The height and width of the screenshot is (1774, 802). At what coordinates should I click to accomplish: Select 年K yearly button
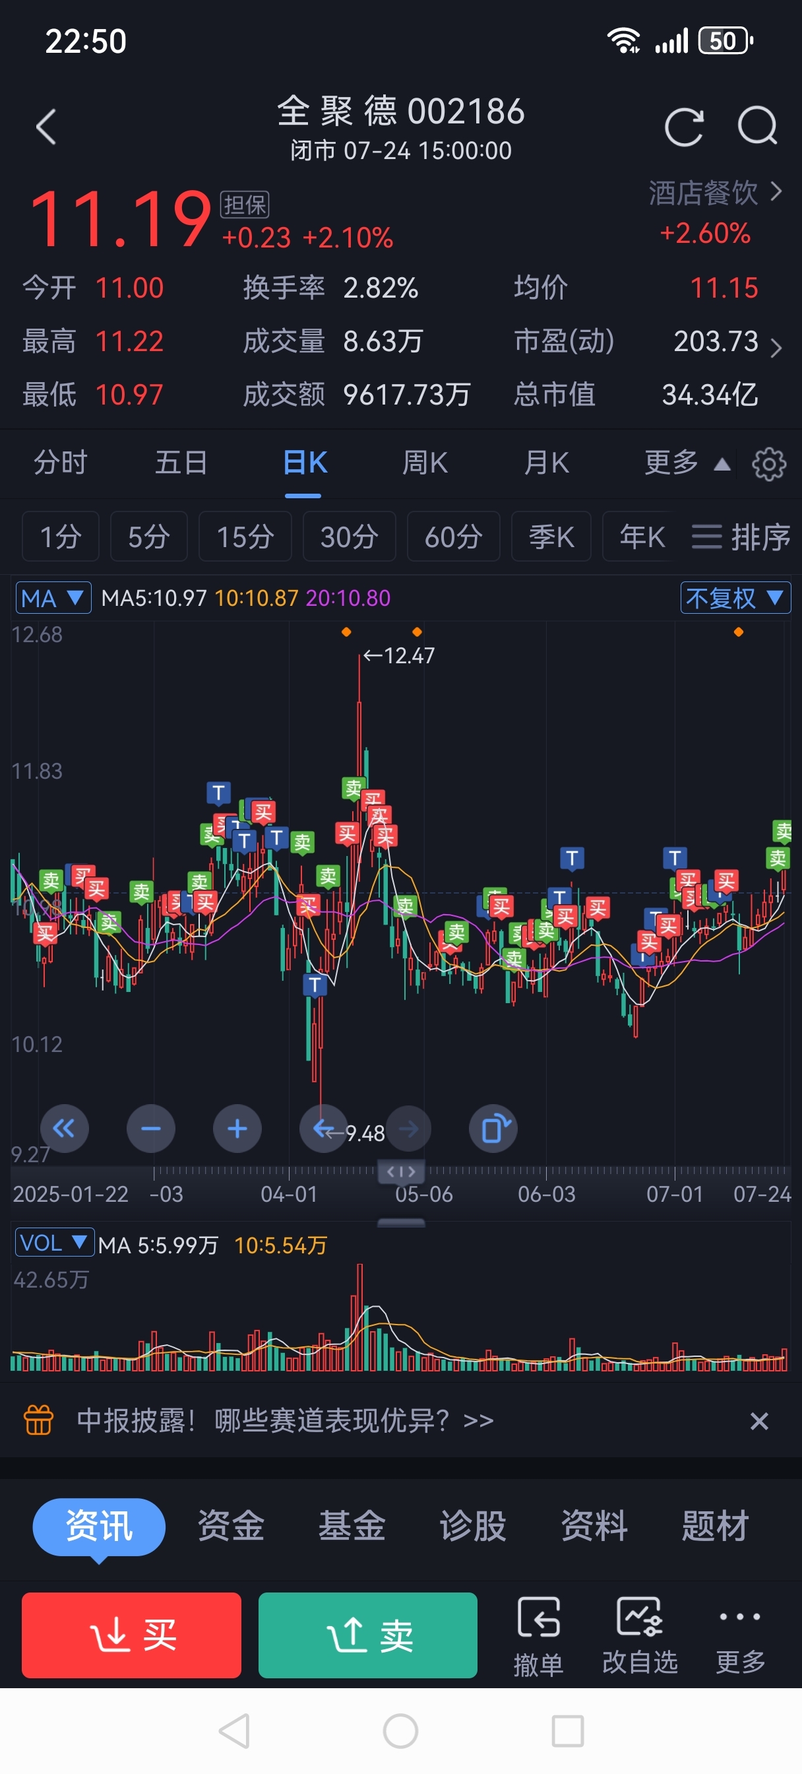coord(642,537)
